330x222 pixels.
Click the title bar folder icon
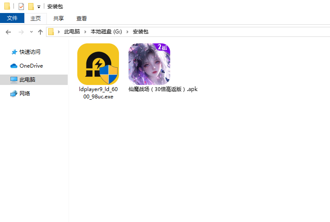(7, 6)
